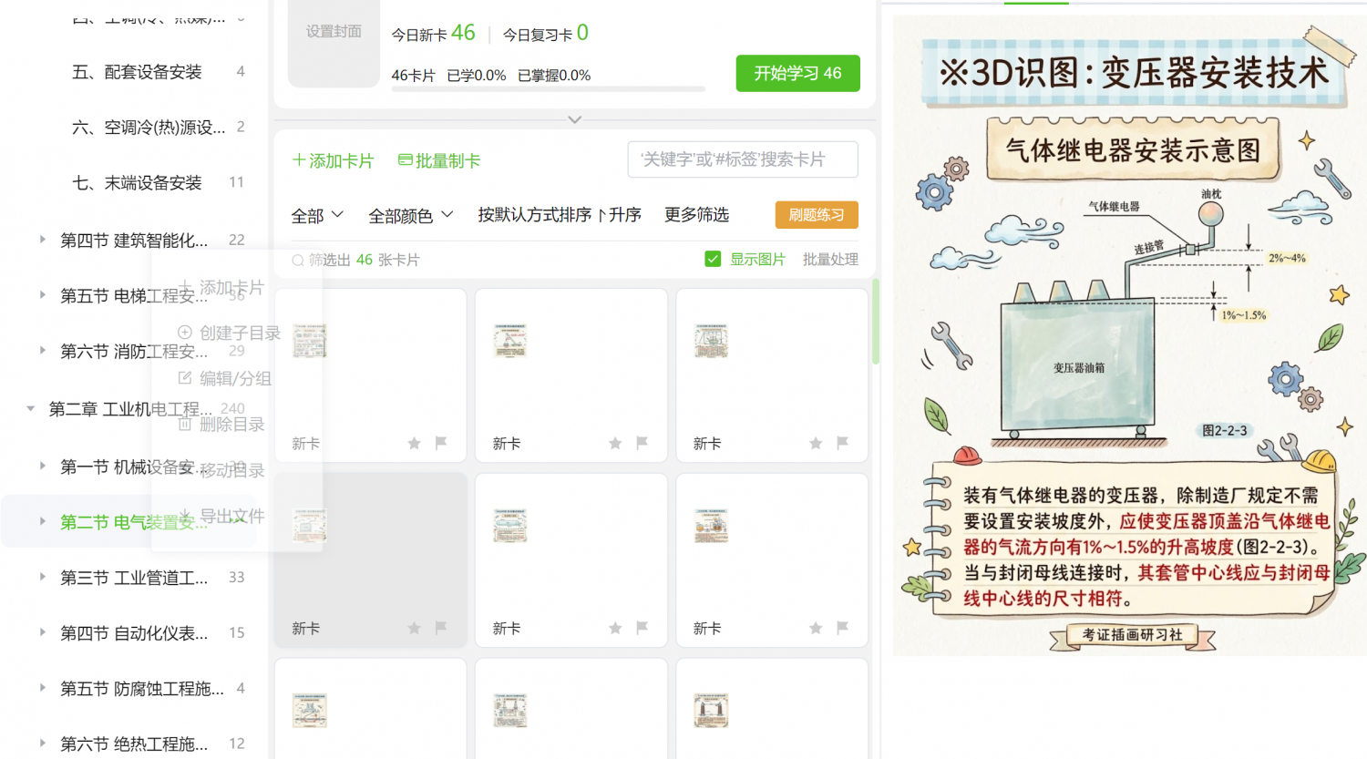Select 第六节 绝热工程施 in the sidebar

coord(134,744)
